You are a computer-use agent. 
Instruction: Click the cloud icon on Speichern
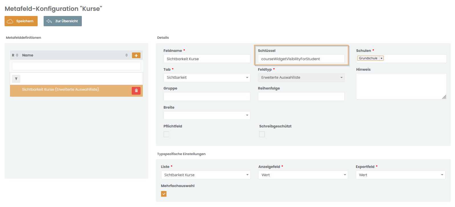point(10,21)
